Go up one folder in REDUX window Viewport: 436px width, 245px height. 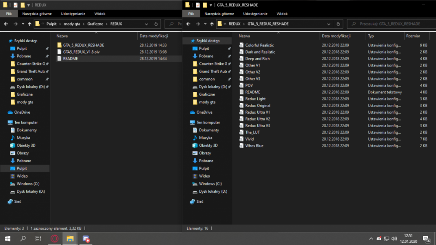[30, 24]
